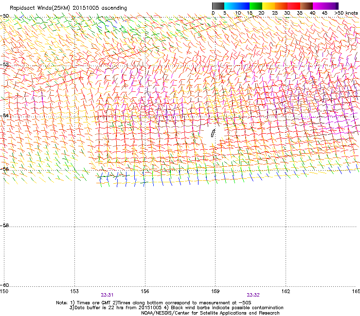Click the '30' legend scale label
Image resolution: width=360 pixels, height=316 pixels.
coord(287,13)
